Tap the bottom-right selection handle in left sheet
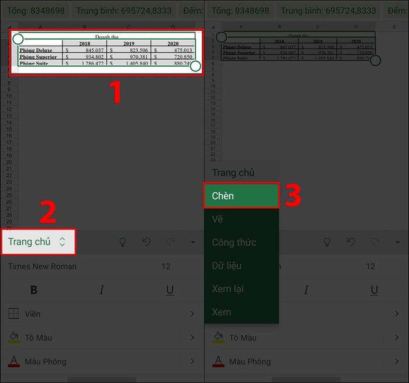 [195, 66]
